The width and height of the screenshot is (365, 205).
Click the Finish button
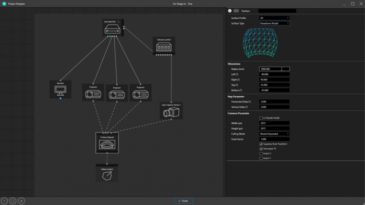[183, 201]
